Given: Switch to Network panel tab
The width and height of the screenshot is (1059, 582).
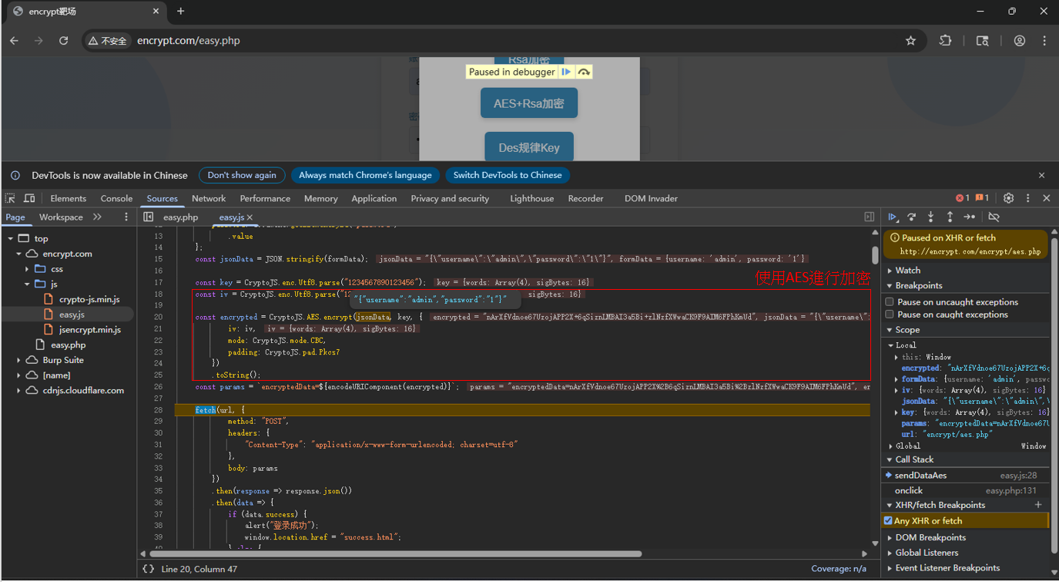Looking at the screenshot, I should pos(209,199).
